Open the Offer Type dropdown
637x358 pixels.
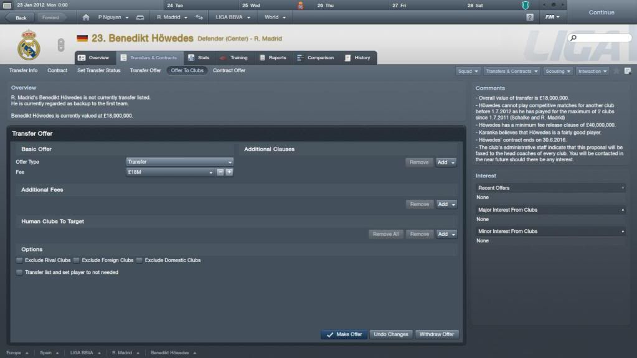(179, 162)
